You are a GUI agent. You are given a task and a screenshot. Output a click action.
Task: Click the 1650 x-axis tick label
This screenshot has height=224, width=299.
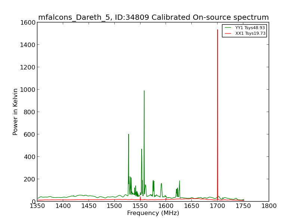[192, 206]
